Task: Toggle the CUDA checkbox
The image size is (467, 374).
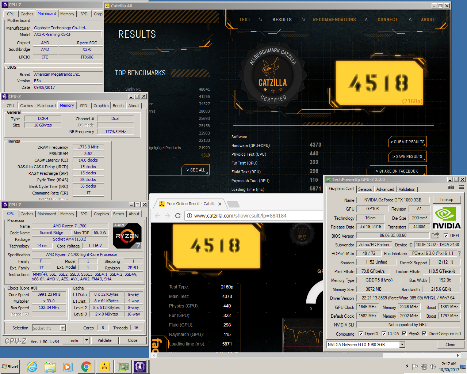Action: click(x=384, y=333)
